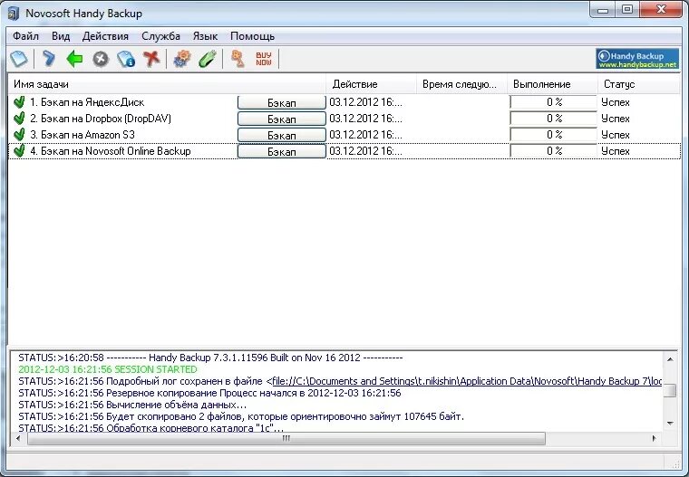
Task: Click date cell of Dropbox task row
Action: click(x=365, y=119)
